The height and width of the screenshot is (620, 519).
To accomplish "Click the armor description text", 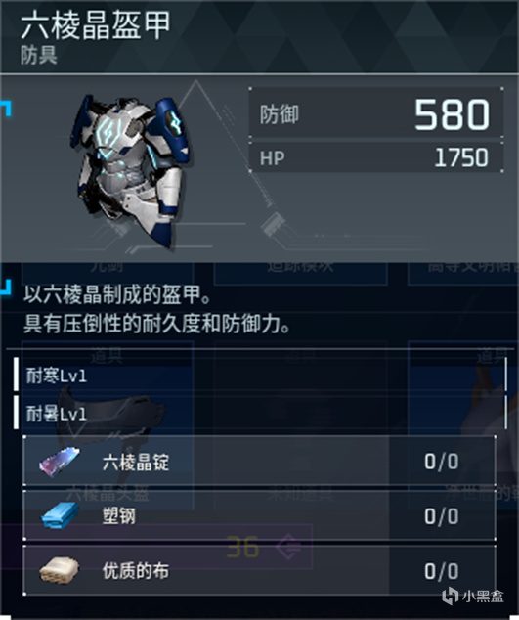I will click(156, 309).
